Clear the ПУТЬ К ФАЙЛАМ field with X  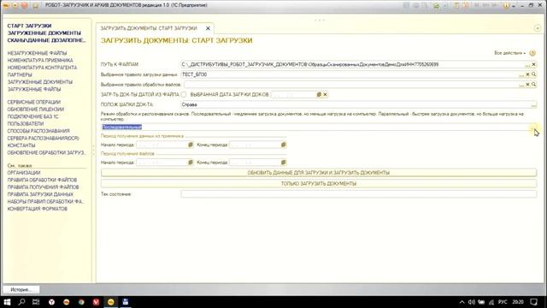[x=533, y=64]
